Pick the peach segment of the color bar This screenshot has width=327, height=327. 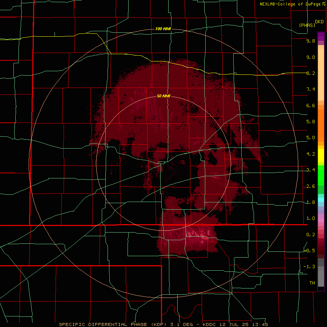tap(321, 74)
